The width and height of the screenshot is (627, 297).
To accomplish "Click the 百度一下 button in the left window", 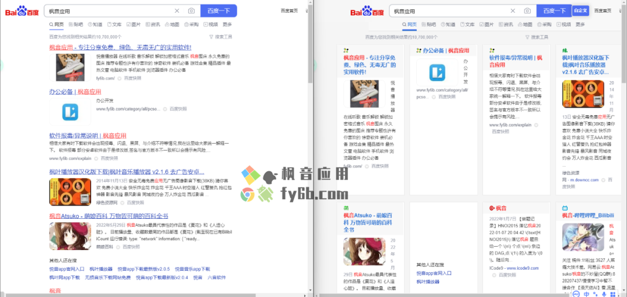I will point(219,11).
